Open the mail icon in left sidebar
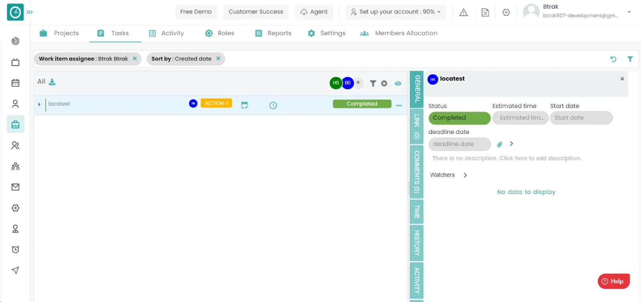The image size is (641, 302). pyautogui.click(x=15, y=187)
